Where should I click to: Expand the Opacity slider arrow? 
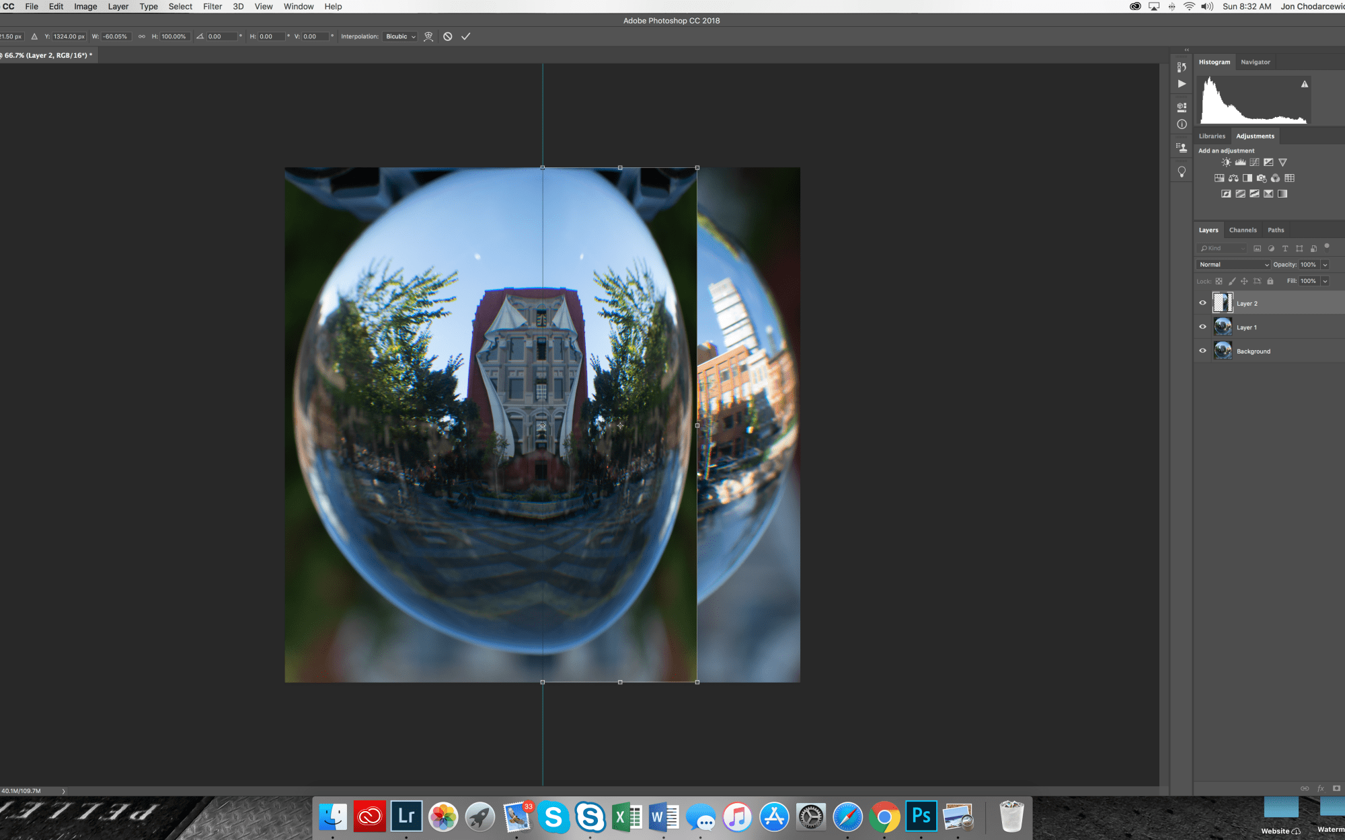click(1325, 265)
